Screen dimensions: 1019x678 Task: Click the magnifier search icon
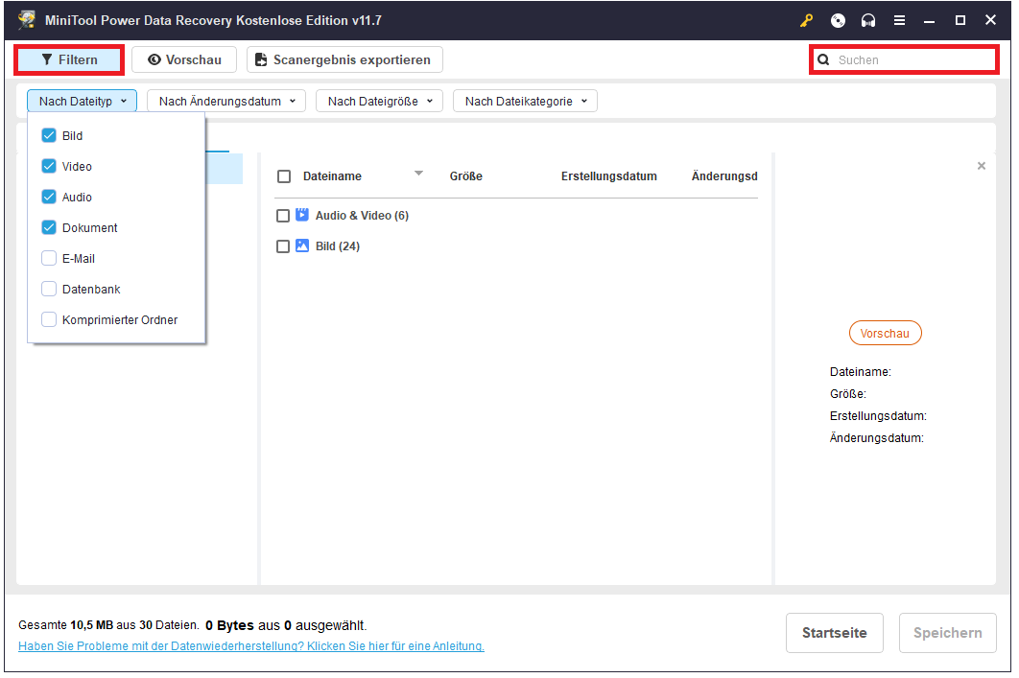point(823,59)
